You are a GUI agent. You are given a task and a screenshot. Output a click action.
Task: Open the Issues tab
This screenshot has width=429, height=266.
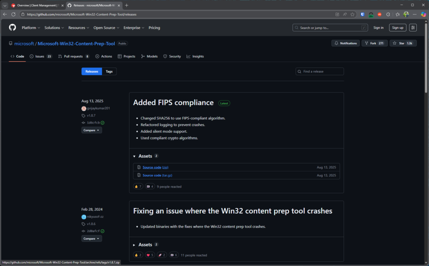point(40,56)
